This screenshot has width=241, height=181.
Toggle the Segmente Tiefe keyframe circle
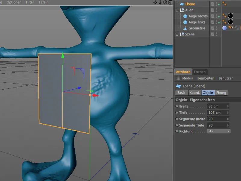(177, 125)
